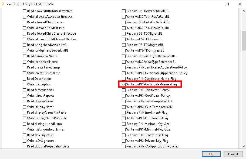Cancel the permission entry dialog
Screen dimensions: 246x159
pyautogui.click(x=233, y=154)
